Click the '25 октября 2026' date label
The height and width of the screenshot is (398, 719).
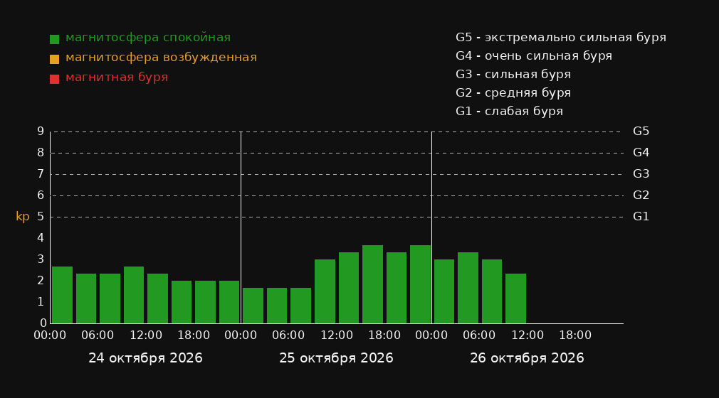336,358
